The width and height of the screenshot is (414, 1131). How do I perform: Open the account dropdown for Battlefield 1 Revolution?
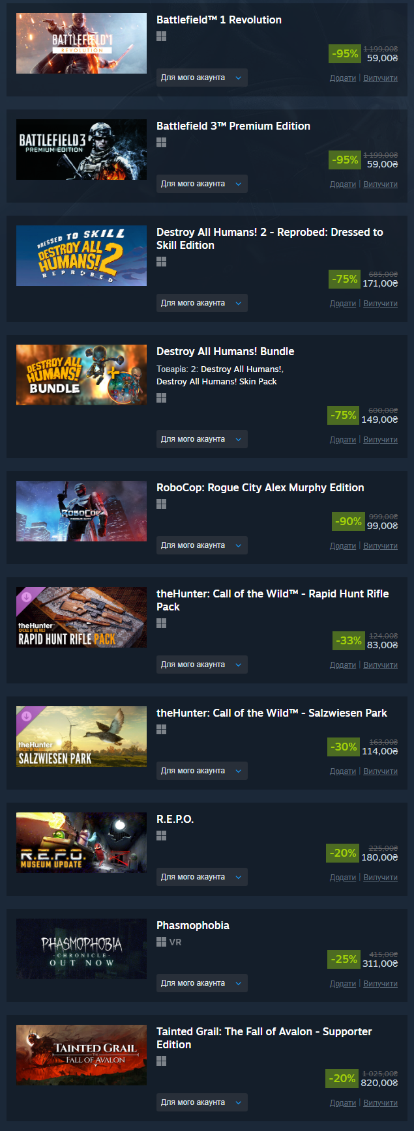point(202,78)
